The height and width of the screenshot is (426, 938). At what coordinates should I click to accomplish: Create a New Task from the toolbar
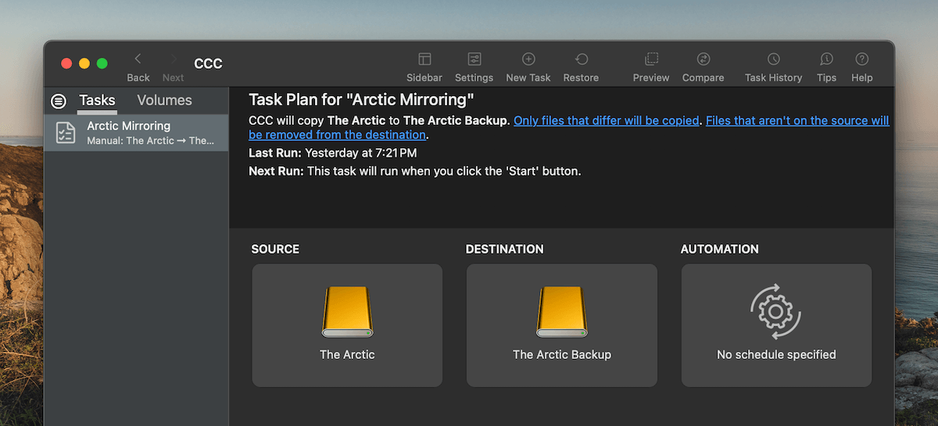point(528,60)
